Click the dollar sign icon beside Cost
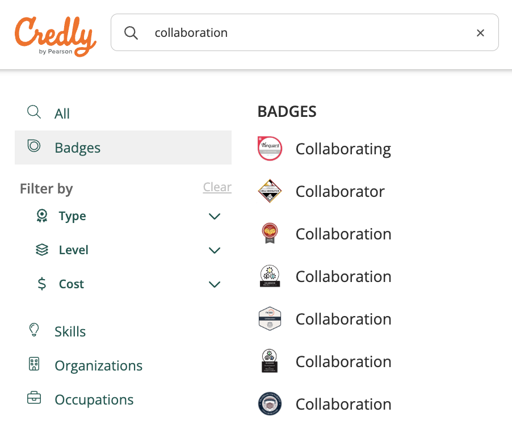Viewport: 512px width, 421px height. [x=41, y=284]
